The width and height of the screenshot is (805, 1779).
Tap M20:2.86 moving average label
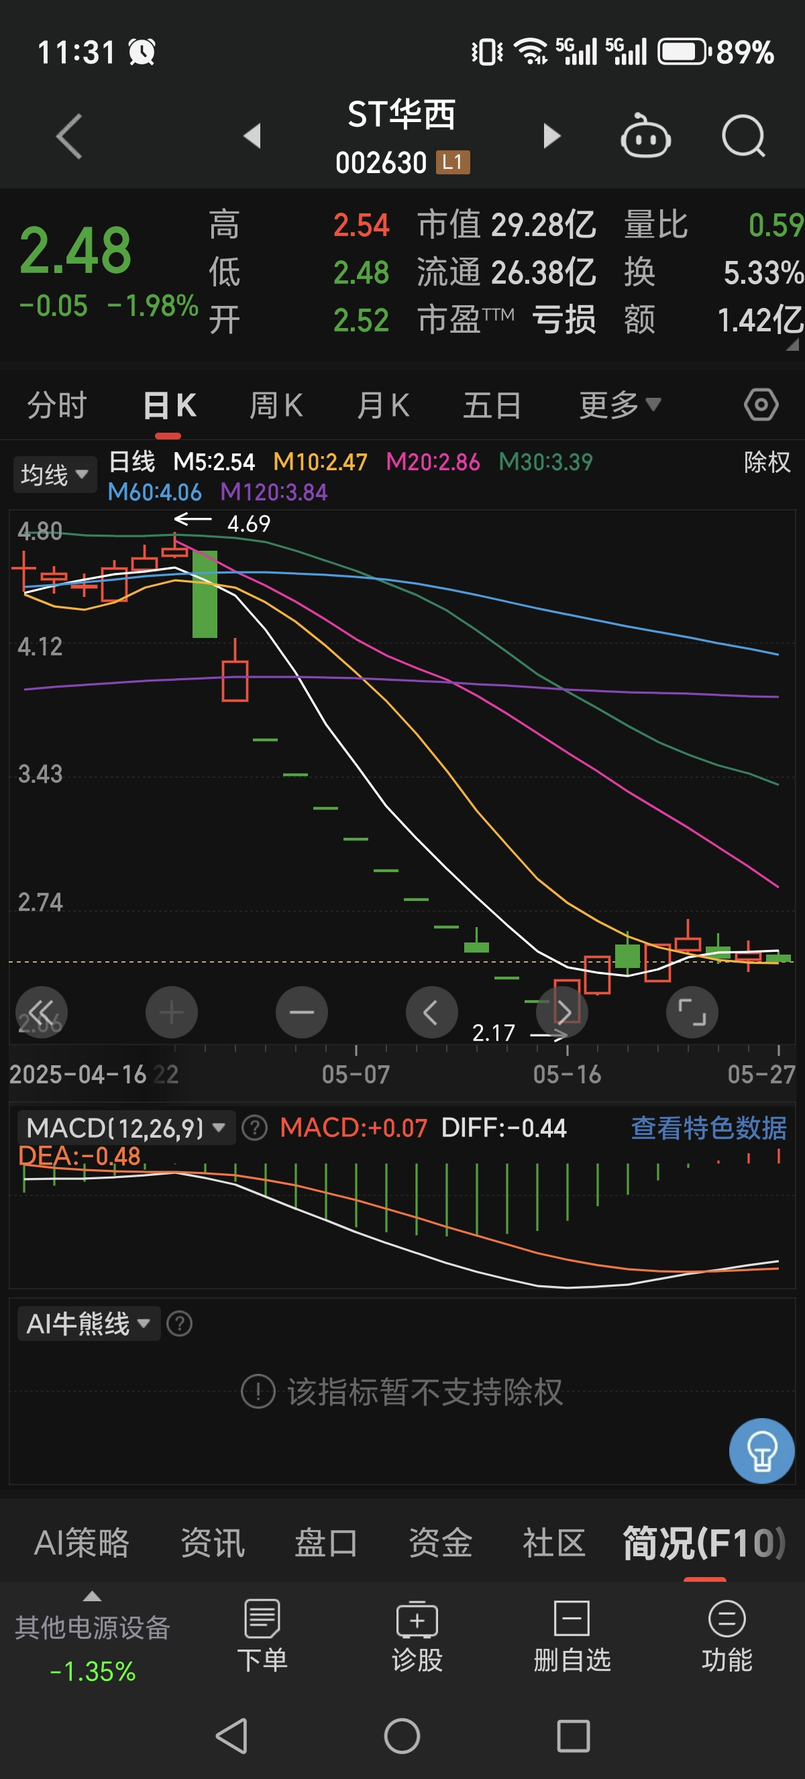pos(432,462)
